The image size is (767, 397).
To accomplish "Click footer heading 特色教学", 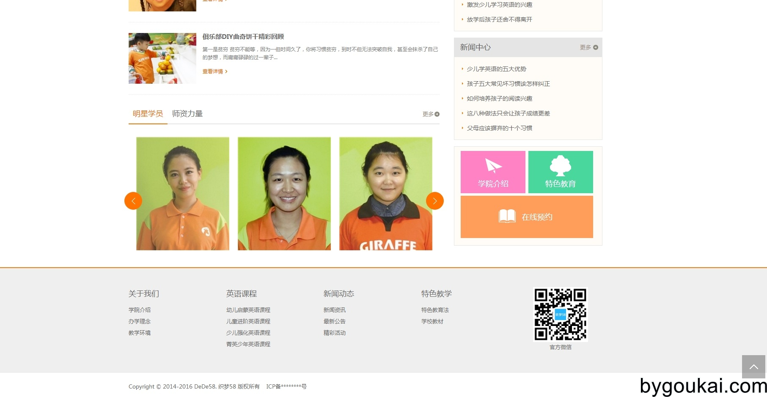I will (x=437, y=293).
